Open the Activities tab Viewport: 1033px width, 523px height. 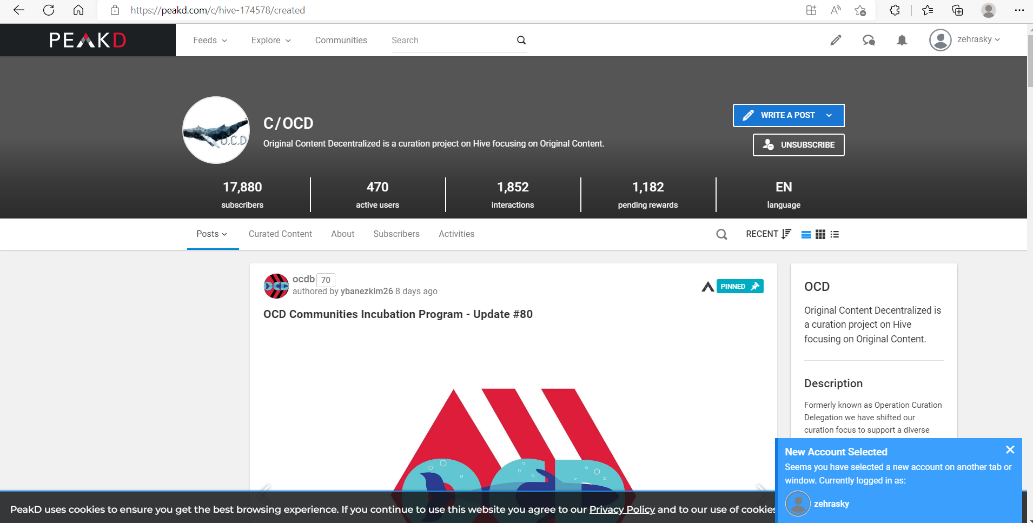pos(456,234)
